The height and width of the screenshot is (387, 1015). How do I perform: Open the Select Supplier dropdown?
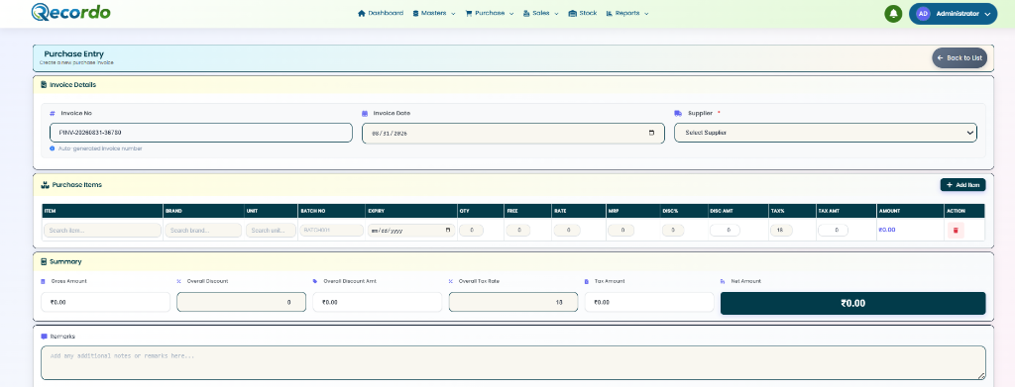click(x=826, y=133)
